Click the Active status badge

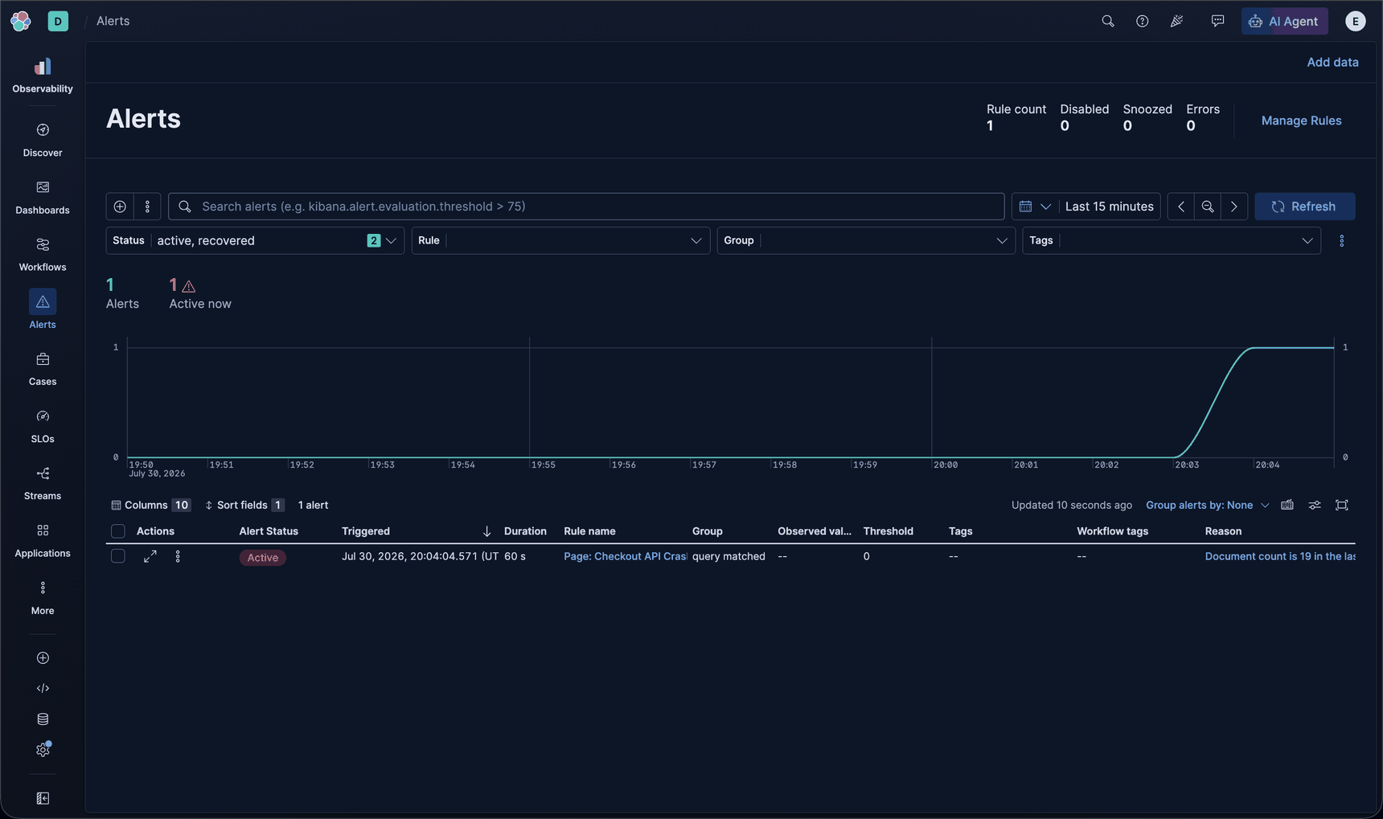262,557
